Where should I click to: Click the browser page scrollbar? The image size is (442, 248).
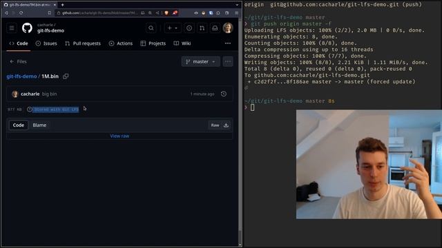click(240, 132)
